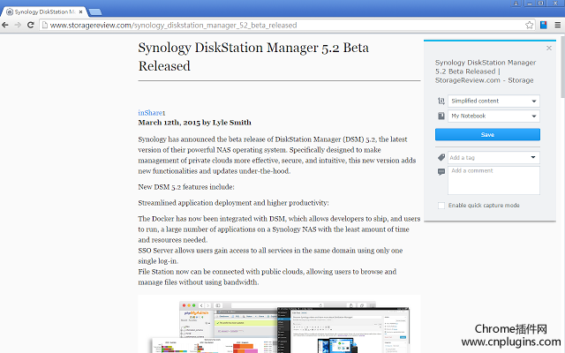This screenshot has width=565, height=353.
Task: Click the text New DSM 5.2 features include
Action: tap(186, 187)
